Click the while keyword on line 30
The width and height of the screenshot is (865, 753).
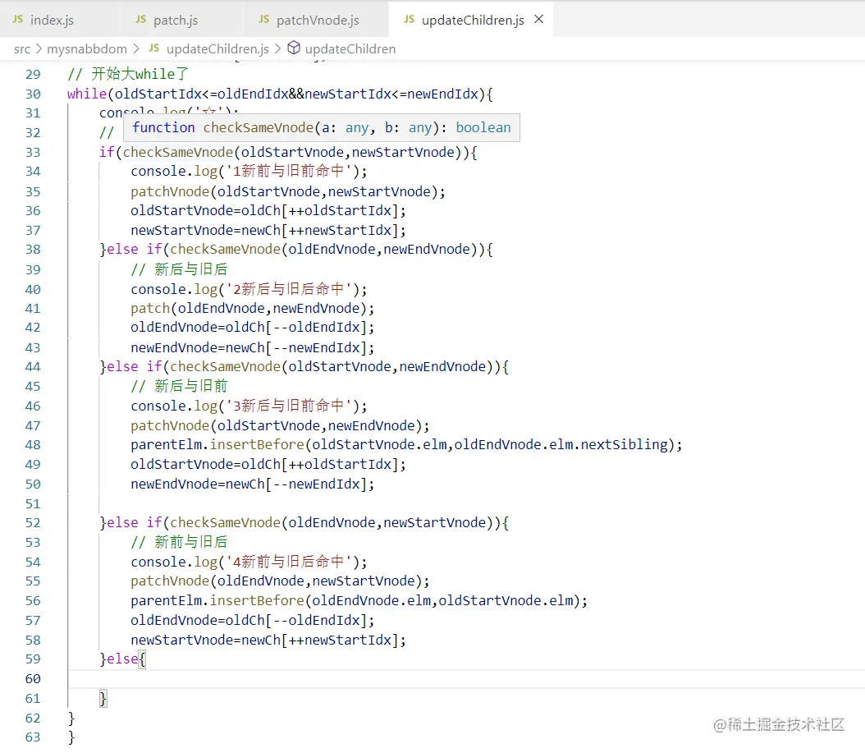(87, 94)
